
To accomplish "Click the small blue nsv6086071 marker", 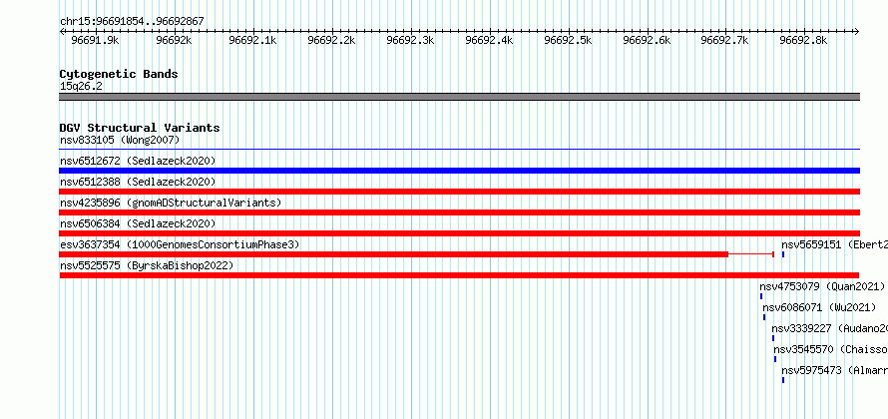I will click(764, 317).
